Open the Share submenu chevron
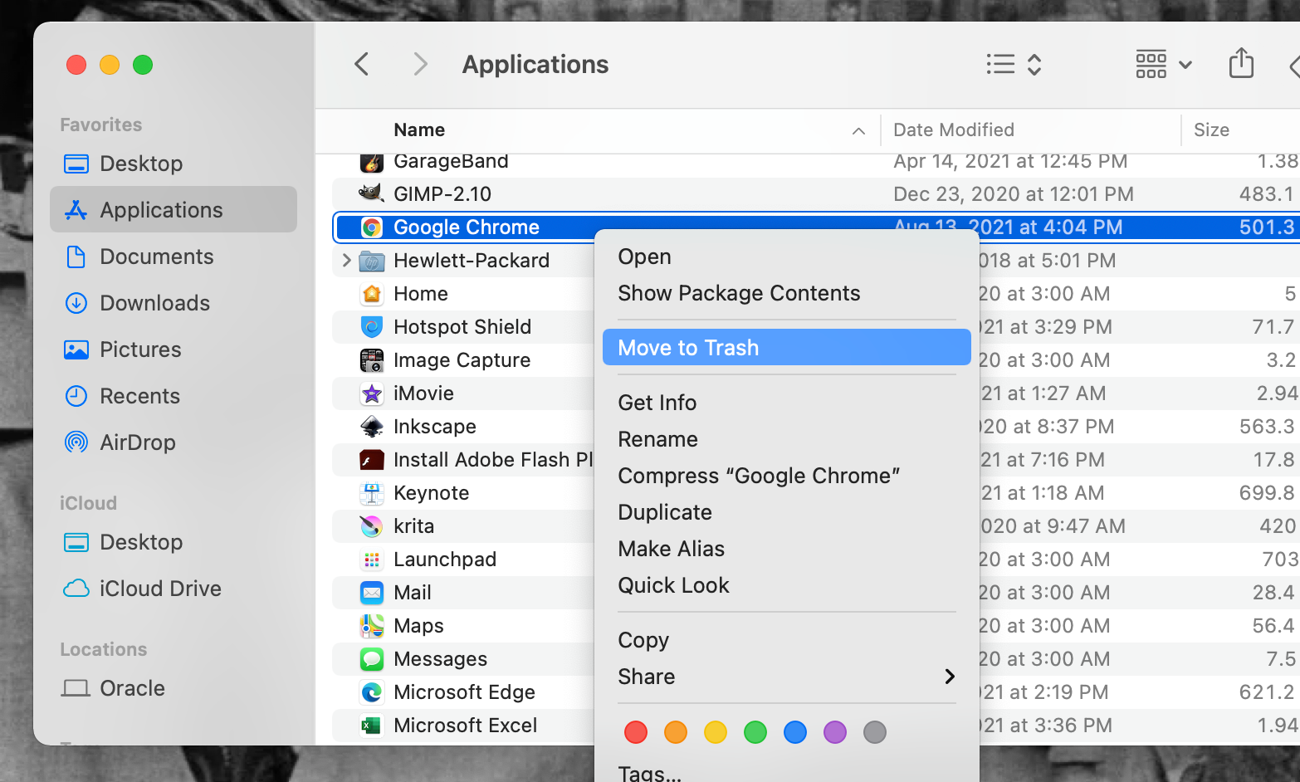The width and height of the screenshot is (1300, 782). (x=950, y=677)
